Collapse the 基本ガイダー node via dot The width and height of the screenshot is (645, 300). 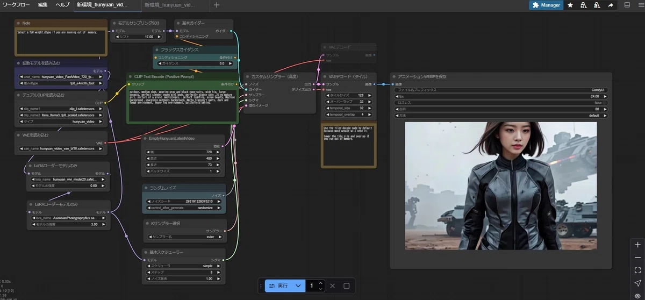[x=179, y=23]
